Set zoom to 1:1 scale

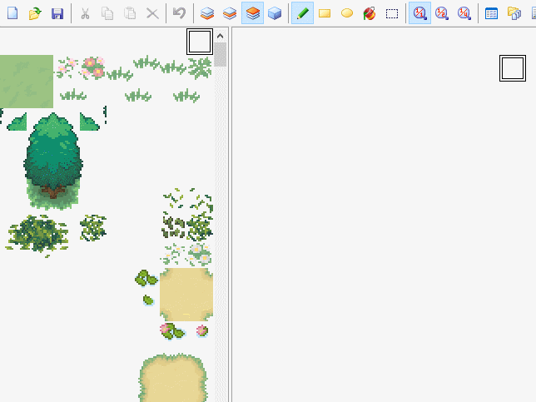point(420,13)
